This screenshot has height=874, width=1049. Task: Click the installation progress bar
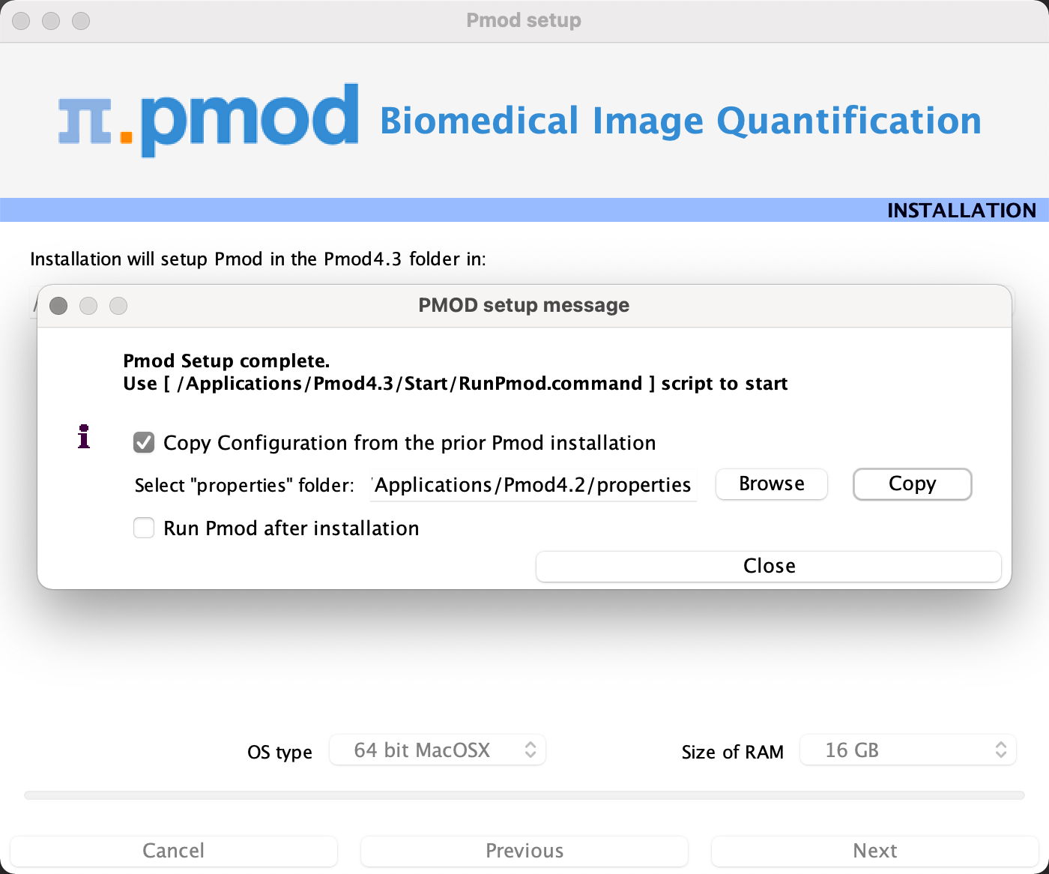coord(524,795)
